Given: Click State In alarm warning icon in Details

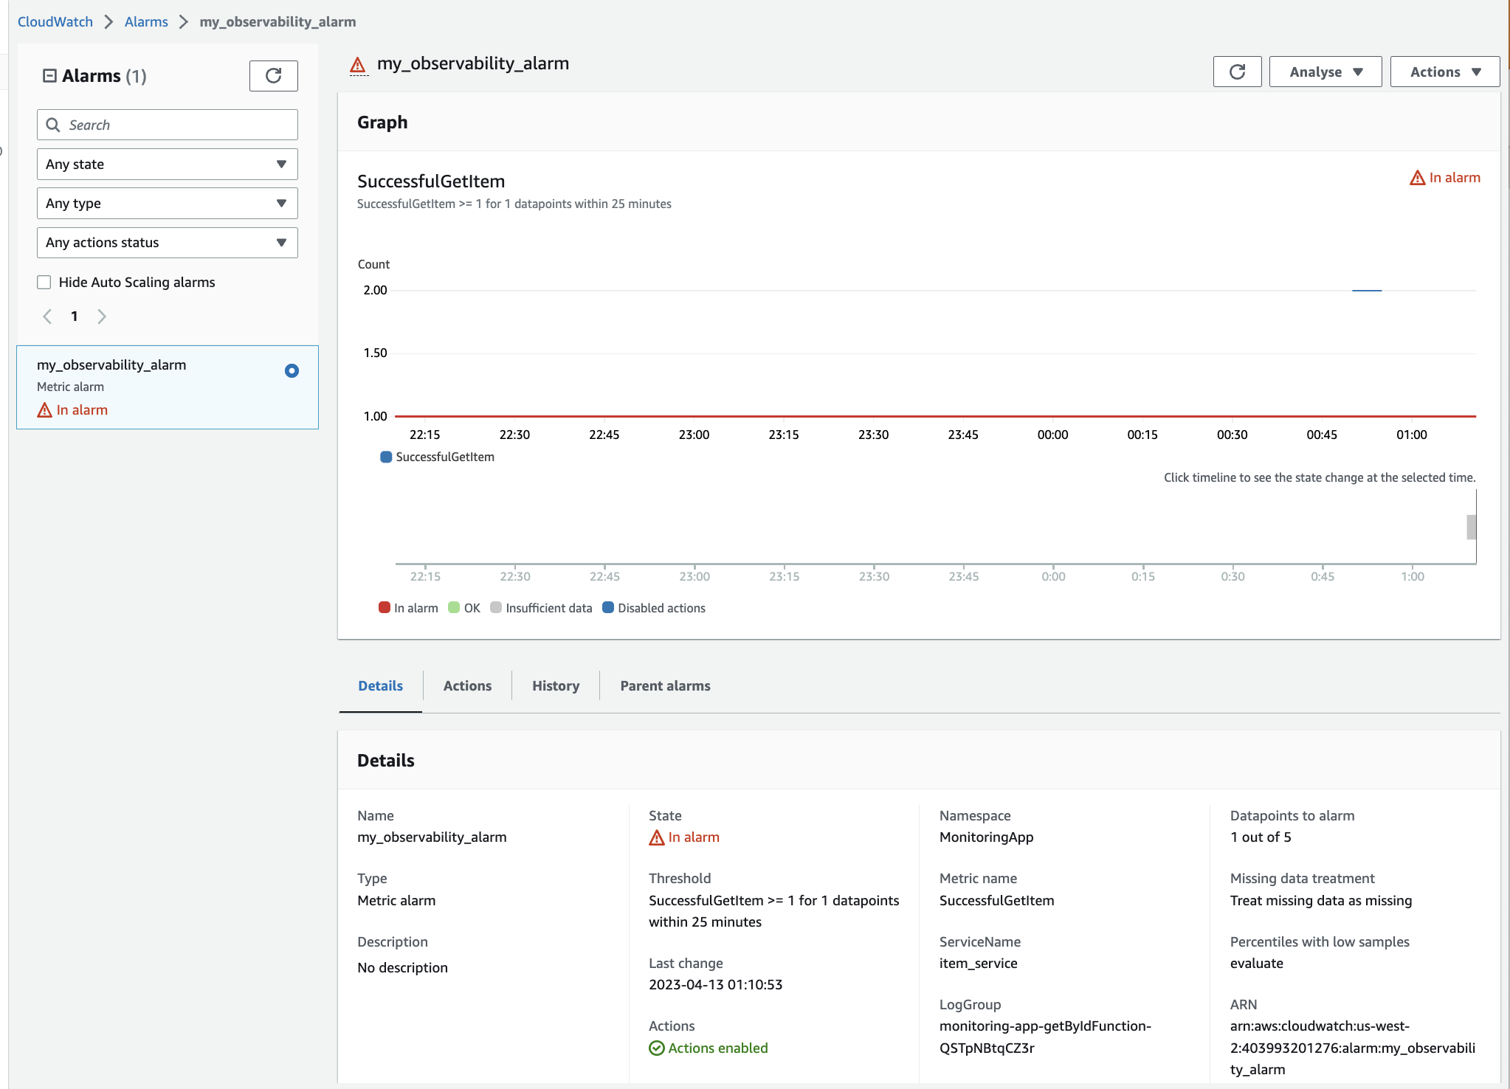Looking at the screenshot, I should 656,837.
